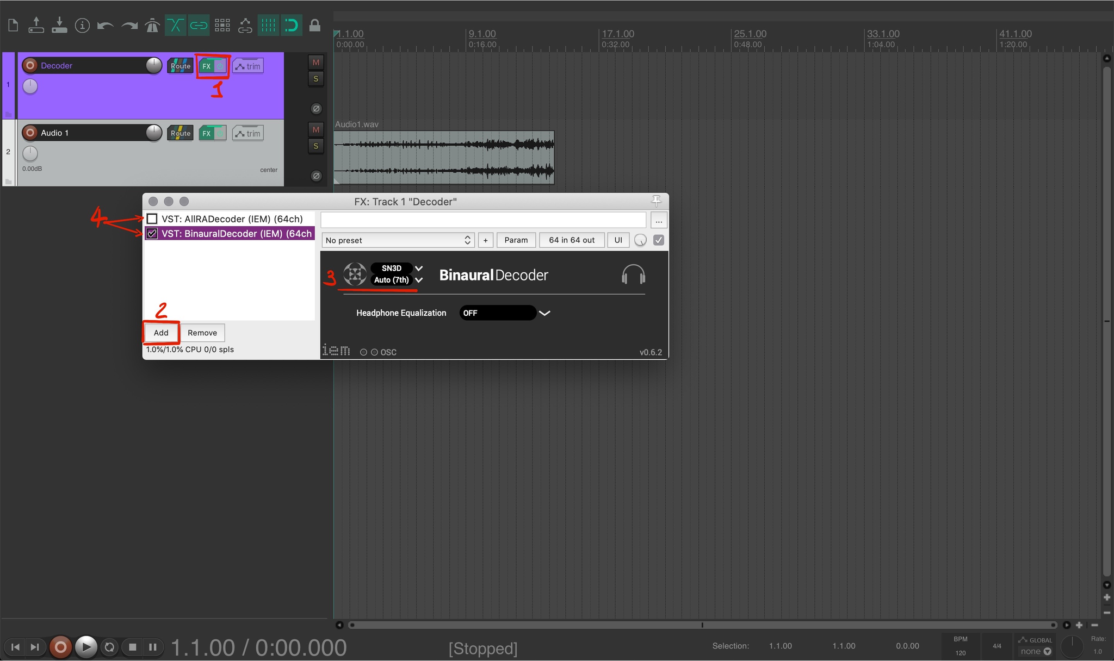Disable the BinauralDecoder plugin checkbox

152,234
